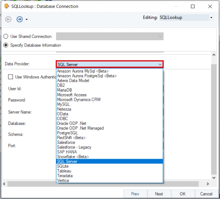220x200 pixels.
Task: Click vertical scrollbar down arrow
Action: click(x=214, y=178)
